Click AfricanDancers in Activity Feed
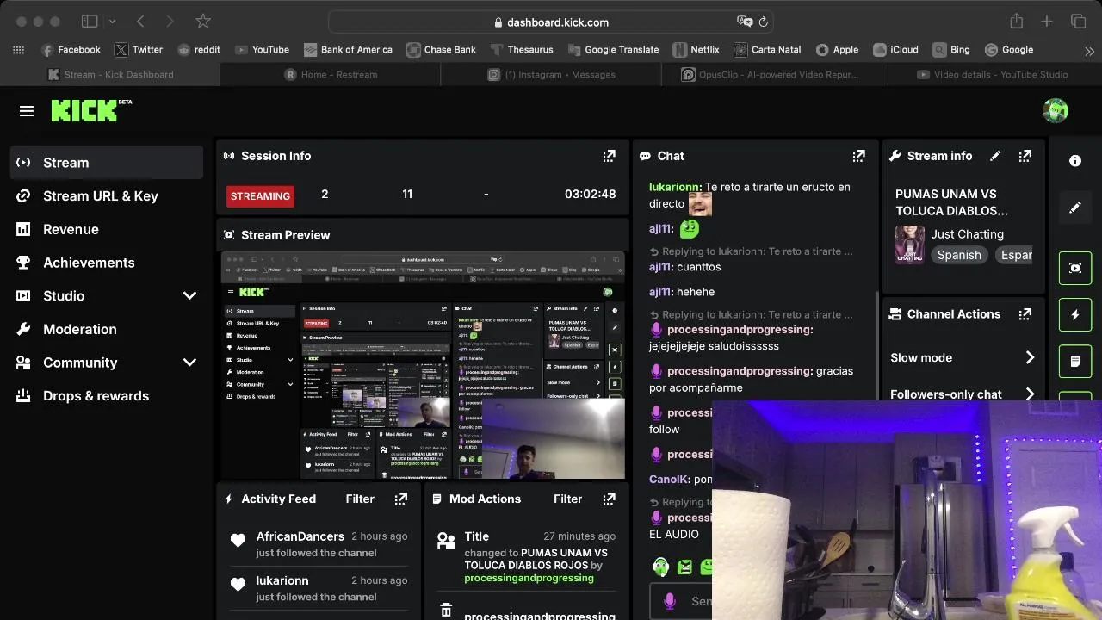The height and width of the screenshot is (620, 1102). 300,536
